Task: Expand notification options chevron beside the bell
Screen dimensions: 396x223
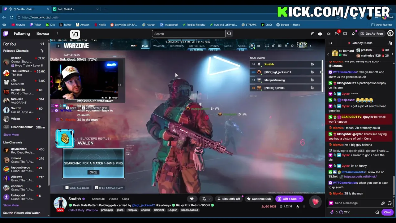Action: 210,199
